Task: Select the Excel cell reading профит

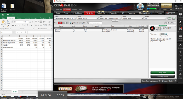Action: click(9, 45)
